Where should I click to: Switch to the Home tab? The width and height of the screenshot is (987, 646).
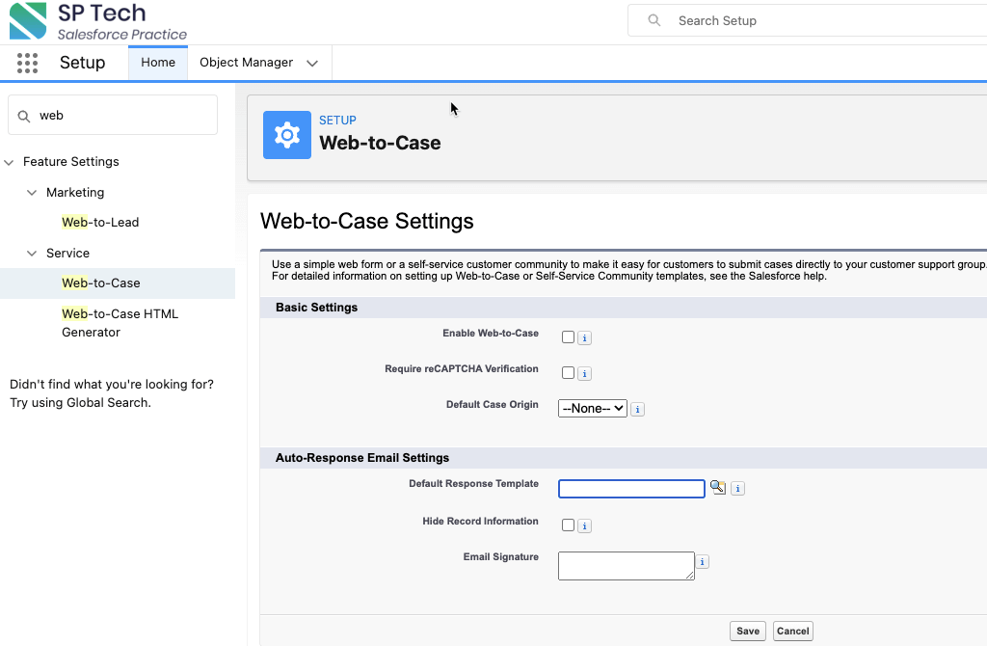(x=158, y=63)
